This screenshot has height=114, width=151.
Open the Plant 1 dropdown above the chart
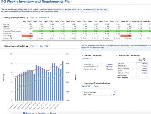pyautogui.click(x=34, y=46)
